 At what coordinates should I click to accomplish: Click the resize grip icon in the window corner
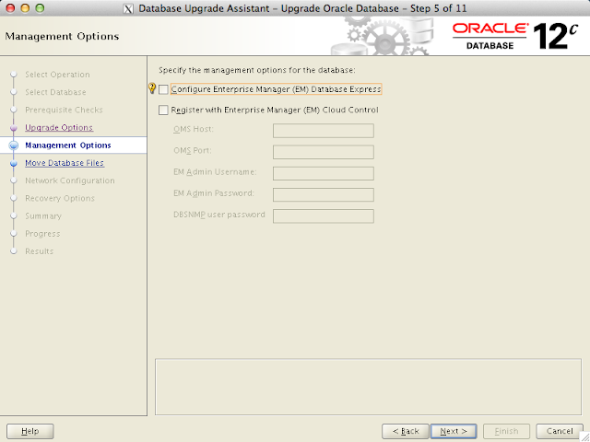(x=584, y=436)
